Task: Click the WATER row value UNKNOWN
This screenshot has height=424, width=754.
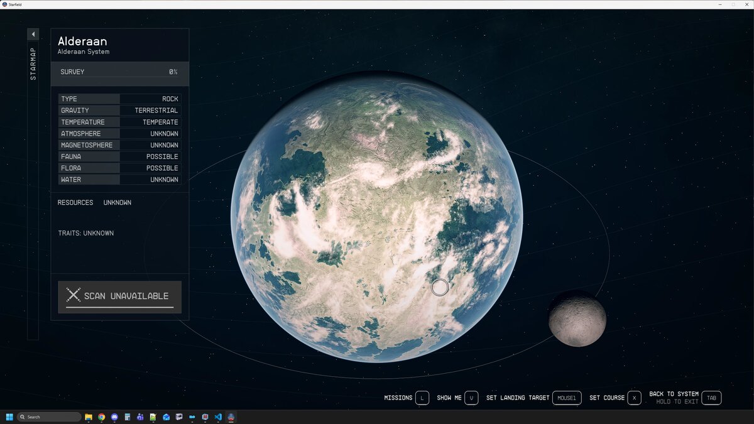Action: click(x=164, y=180)
